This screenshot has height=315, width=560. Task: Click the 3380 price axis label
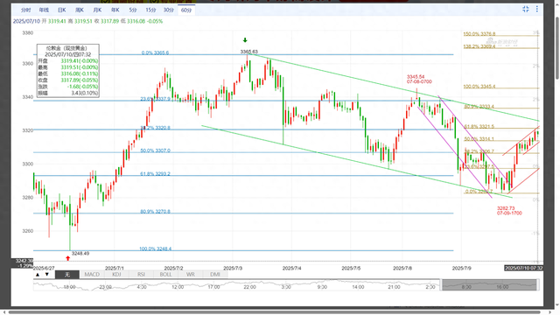tap(27, 33)
